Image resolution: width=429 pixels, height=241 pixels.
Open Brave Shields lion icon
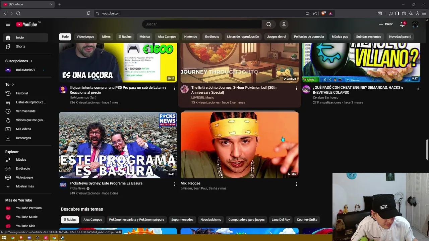tap(323, 13)
